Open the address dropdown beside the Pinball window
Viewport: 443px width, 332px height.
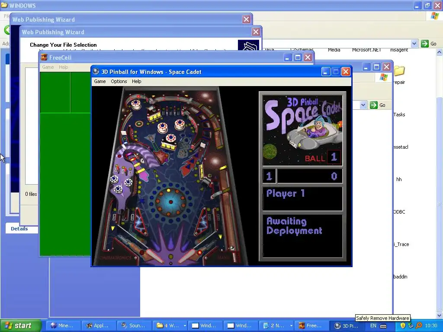[363, 105]
